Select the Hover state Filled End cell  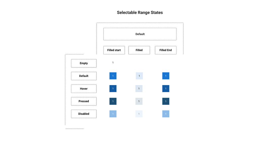166,89
